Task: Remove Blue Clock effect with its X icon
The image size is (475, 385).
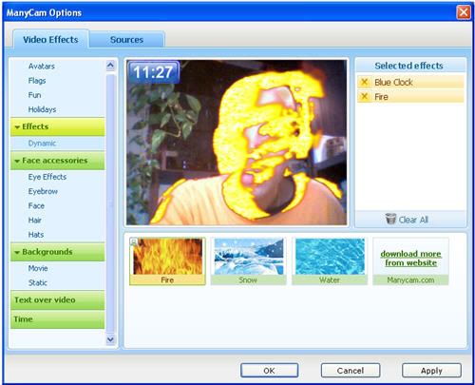Action: coord(365,82)
